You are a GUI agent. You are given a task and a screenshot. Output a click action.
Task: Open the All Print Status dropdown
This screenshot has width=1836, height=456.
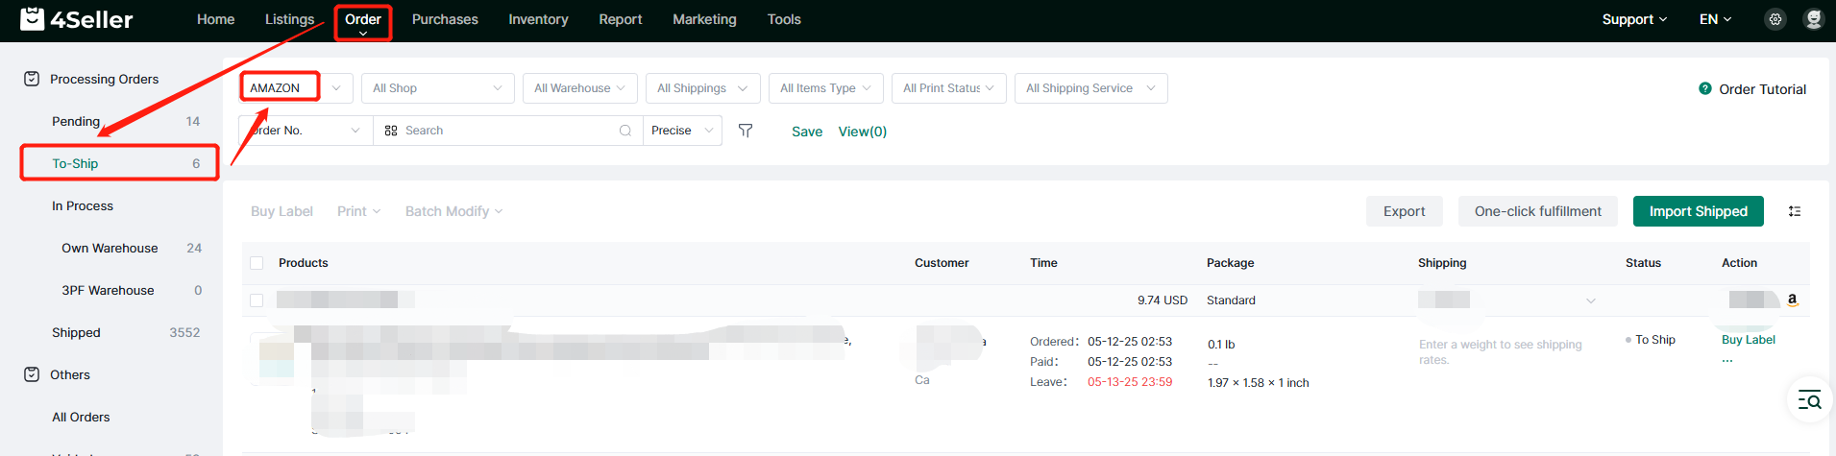[x=949, y=88]
